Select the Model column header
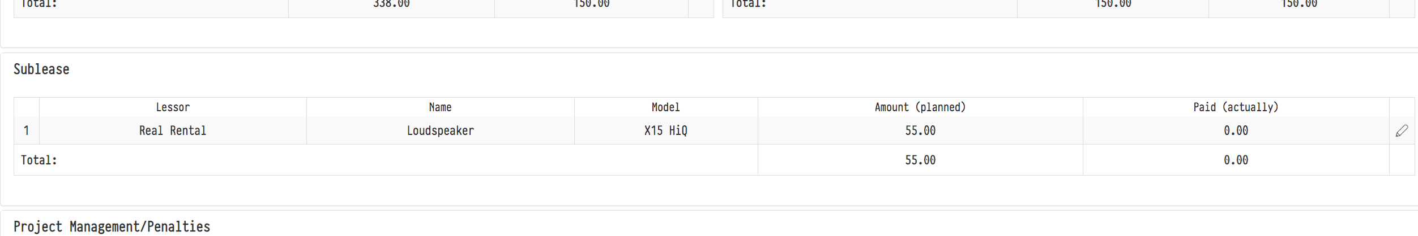The image size is (1418, 236). click(665, 107)
